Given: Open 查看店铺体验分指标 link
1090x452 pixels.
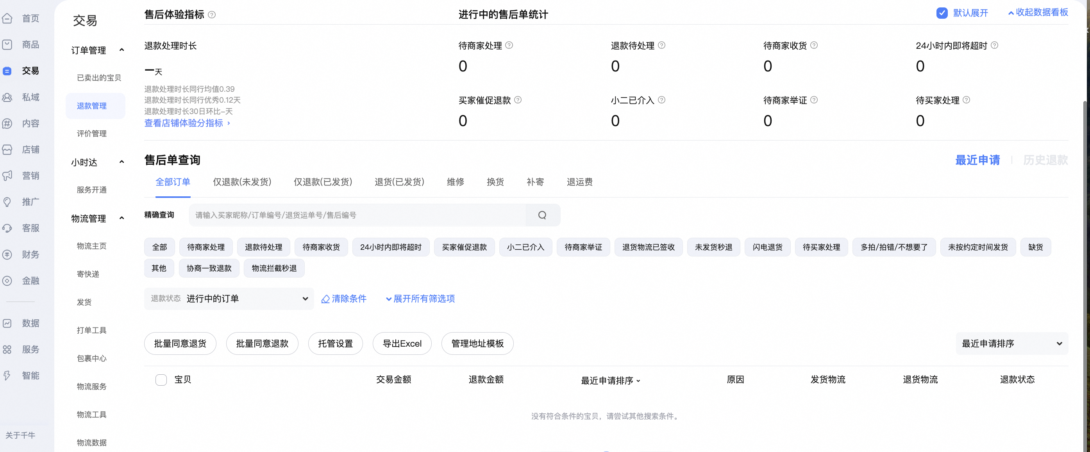Looking at the screenshot, I should pos(187,123).
